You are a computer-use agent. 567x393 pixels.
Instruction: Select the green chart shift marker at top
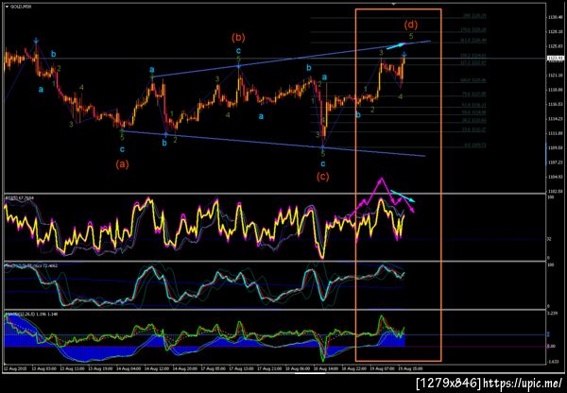(394, 4)
